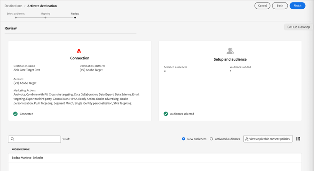Viewport: 314px width, 171px height.
Task: Click the Activate destination breadcrumb title
Action: tap(42, 6)
